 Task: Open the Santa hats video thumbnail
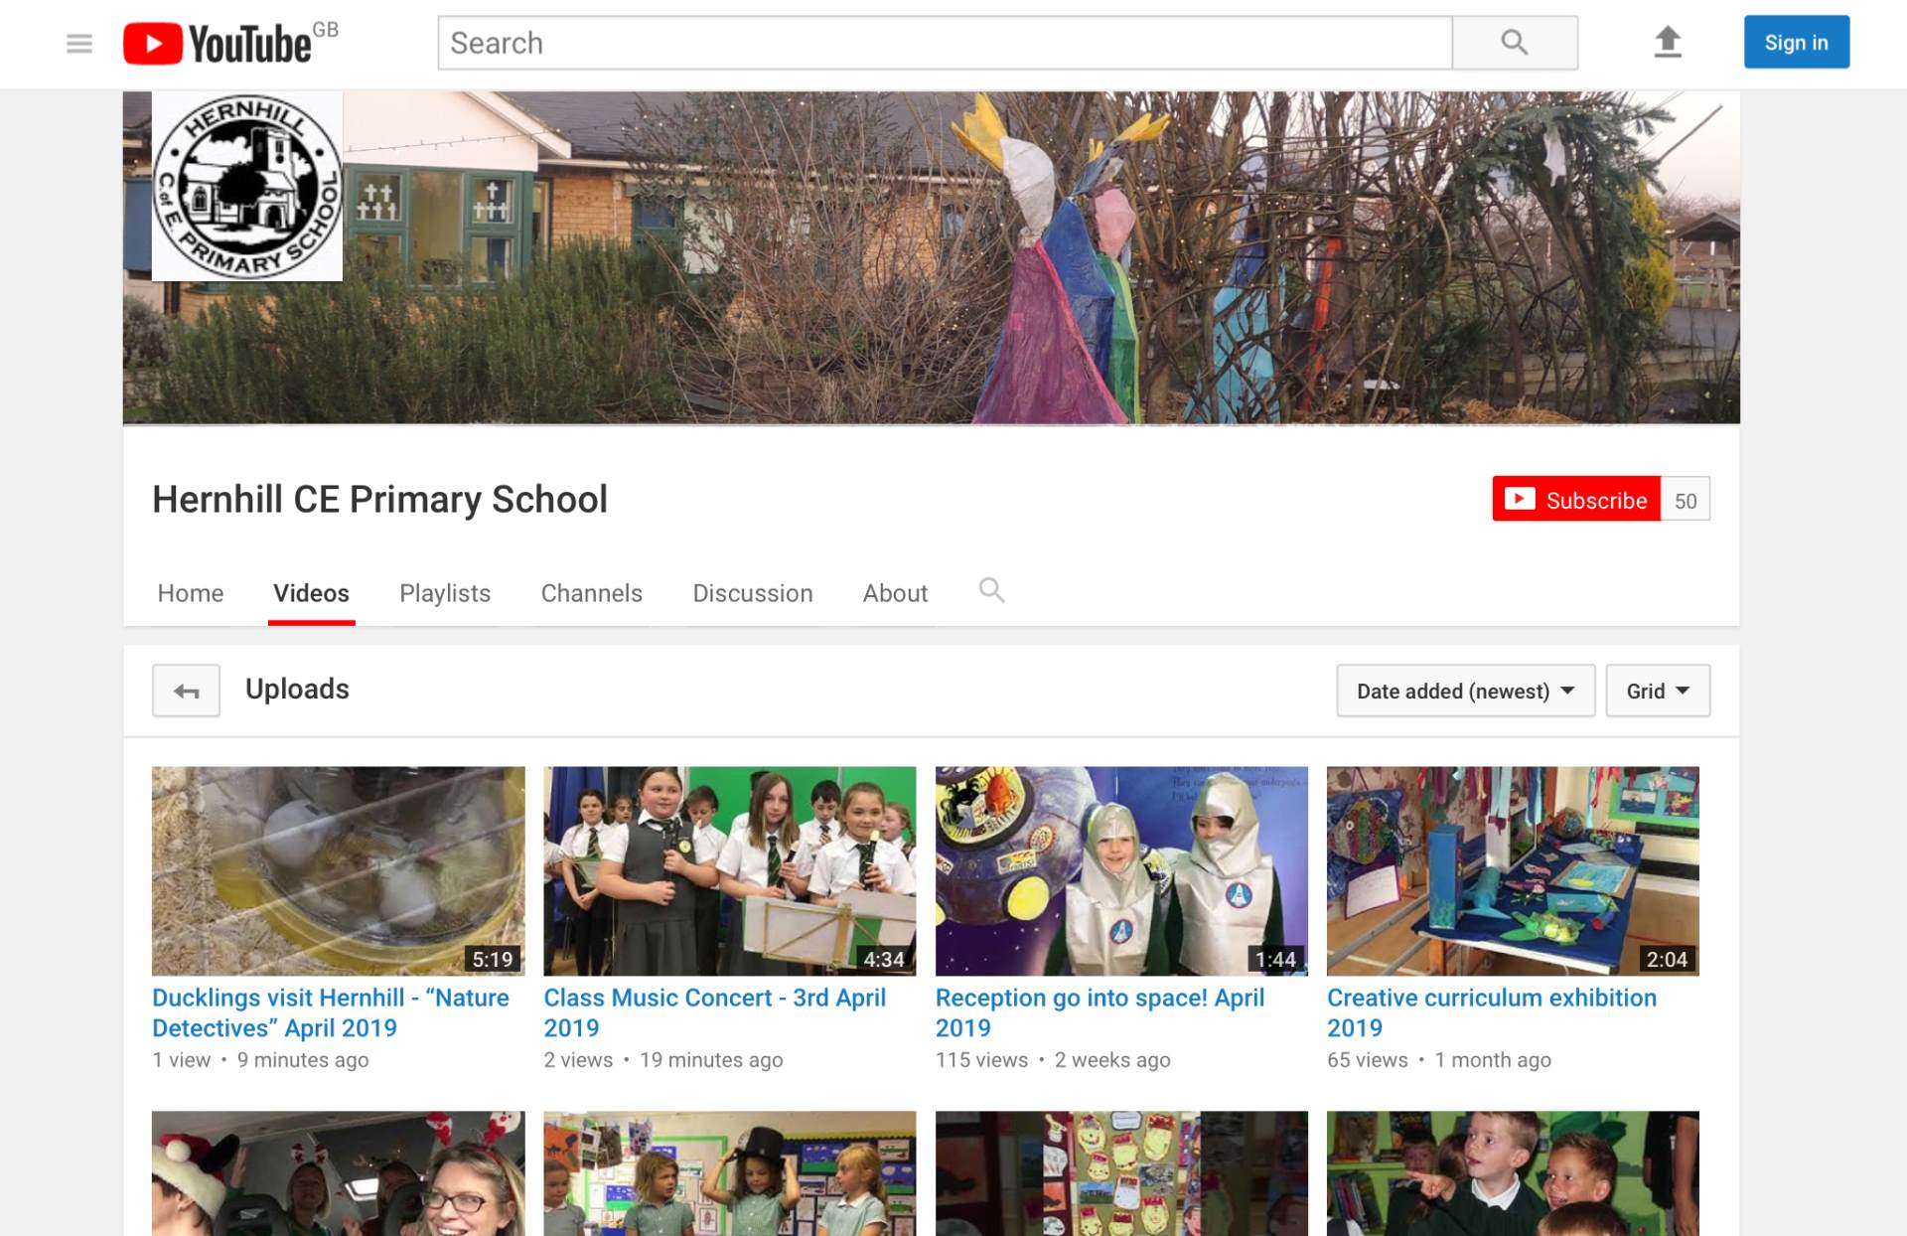pyautogui.click(x=338, y=1173)
